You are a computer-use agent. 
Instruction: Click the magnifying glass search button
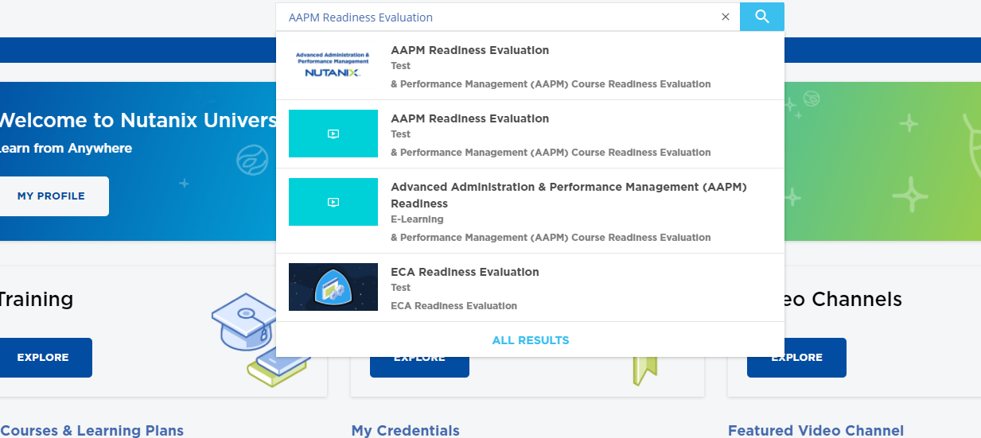click(761, 17)
